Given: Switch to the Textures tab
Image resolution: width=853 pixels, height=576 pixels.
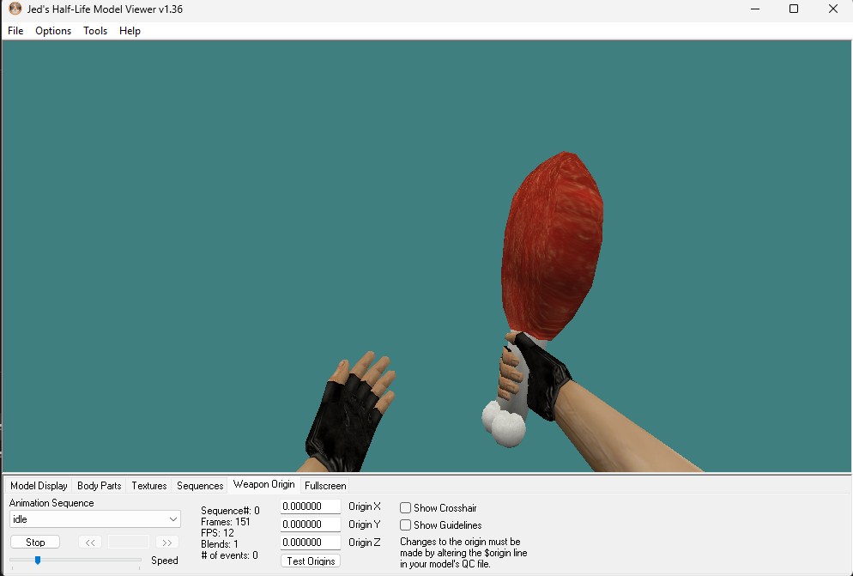Looking at the screenshot, I should click(149, 486).
